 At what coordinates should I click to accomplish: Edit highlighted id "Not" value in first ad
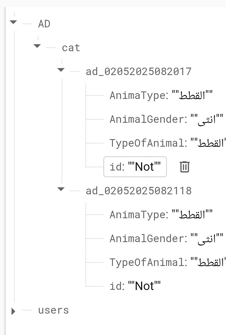[144, 166]
